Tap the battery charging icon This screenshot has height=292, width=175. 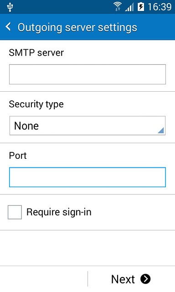pos(141,7)
